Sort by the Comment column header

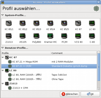[74, 53]
